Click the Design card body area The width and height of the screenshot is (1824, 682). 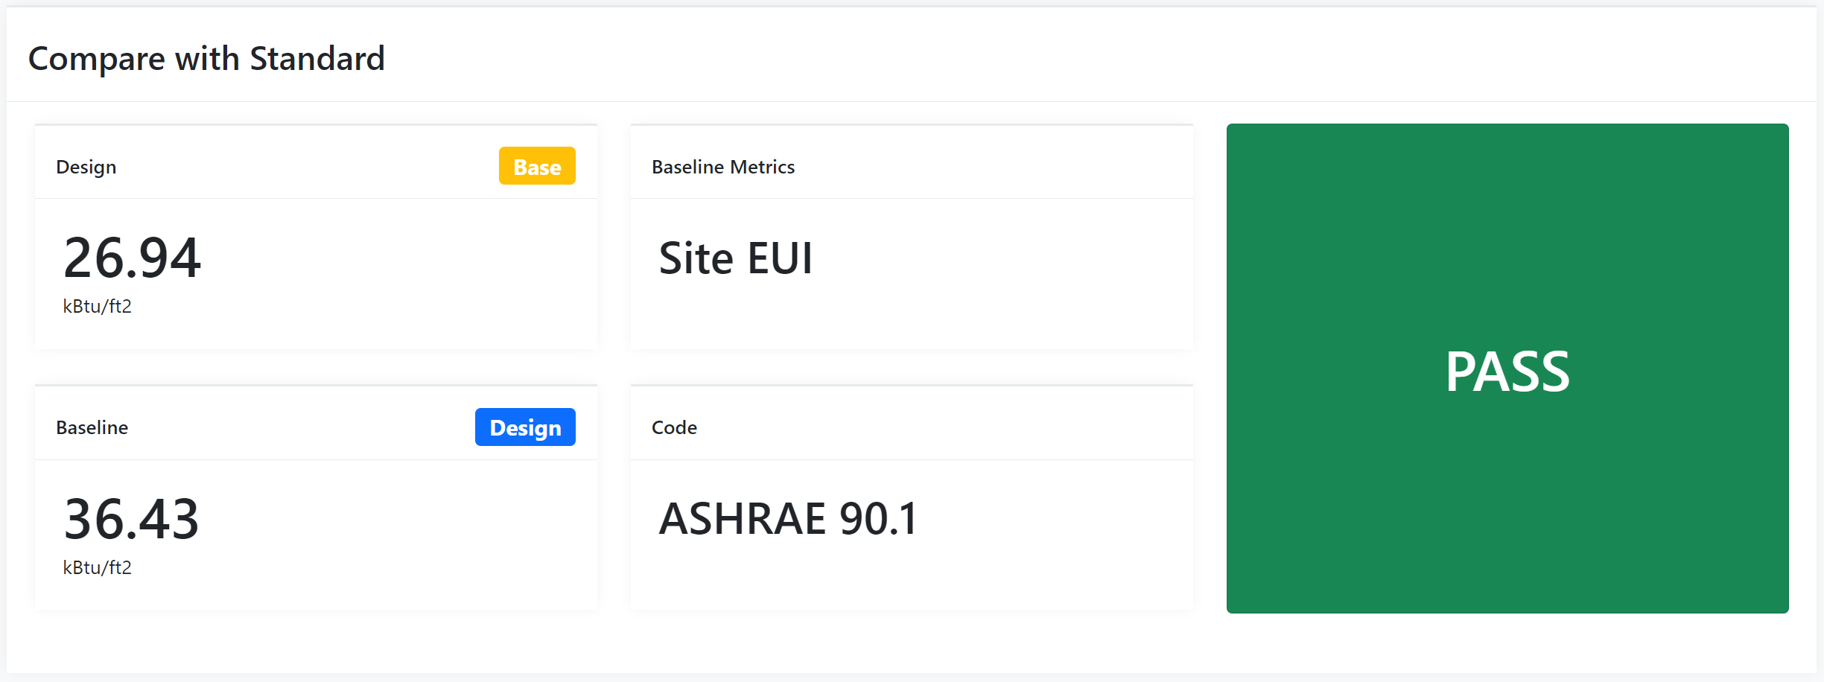coord(316,274)
